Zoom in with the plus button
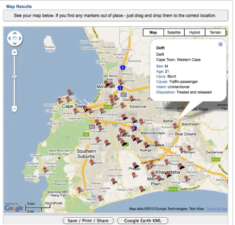This screenshot has width=235, height=225. click(15, 52)
